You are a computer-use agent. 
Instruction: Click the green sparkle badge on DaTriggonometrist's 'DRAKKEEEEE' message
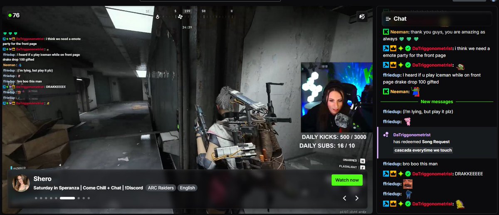(x=401, y=174)
